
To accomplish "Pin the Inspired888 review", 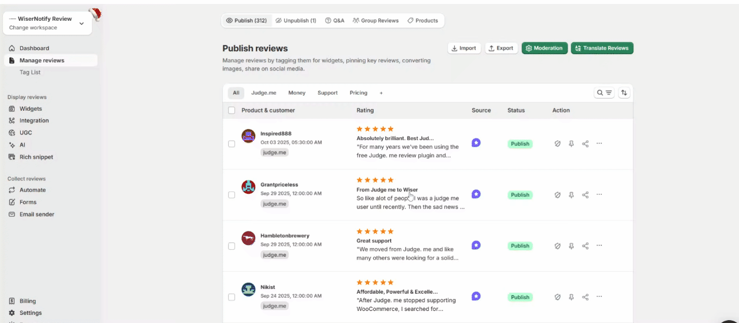I will click(x=571, y=144).
